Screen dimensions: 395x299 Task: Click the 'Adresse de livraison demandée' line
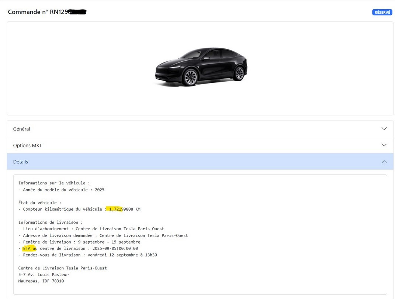click(103, 235)
